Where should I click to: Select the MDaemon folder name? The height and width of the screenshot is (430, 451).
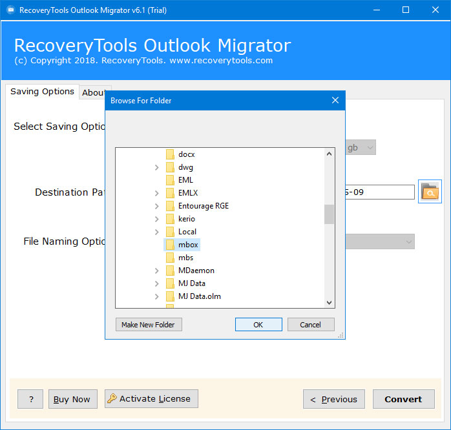(x=196, y=271)
